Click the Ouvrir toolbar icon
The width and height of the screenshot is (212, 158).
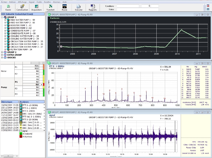[x=8, y=7]
